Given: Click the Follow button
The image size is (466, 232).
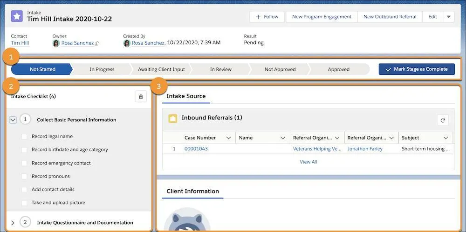Looking at the screenshot, I should [267, 17].
